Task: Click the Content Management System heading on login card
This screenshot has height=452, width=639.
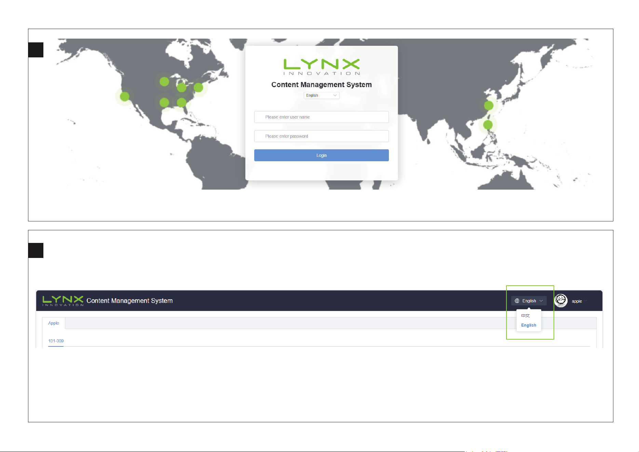Action: tap(322, 85)
